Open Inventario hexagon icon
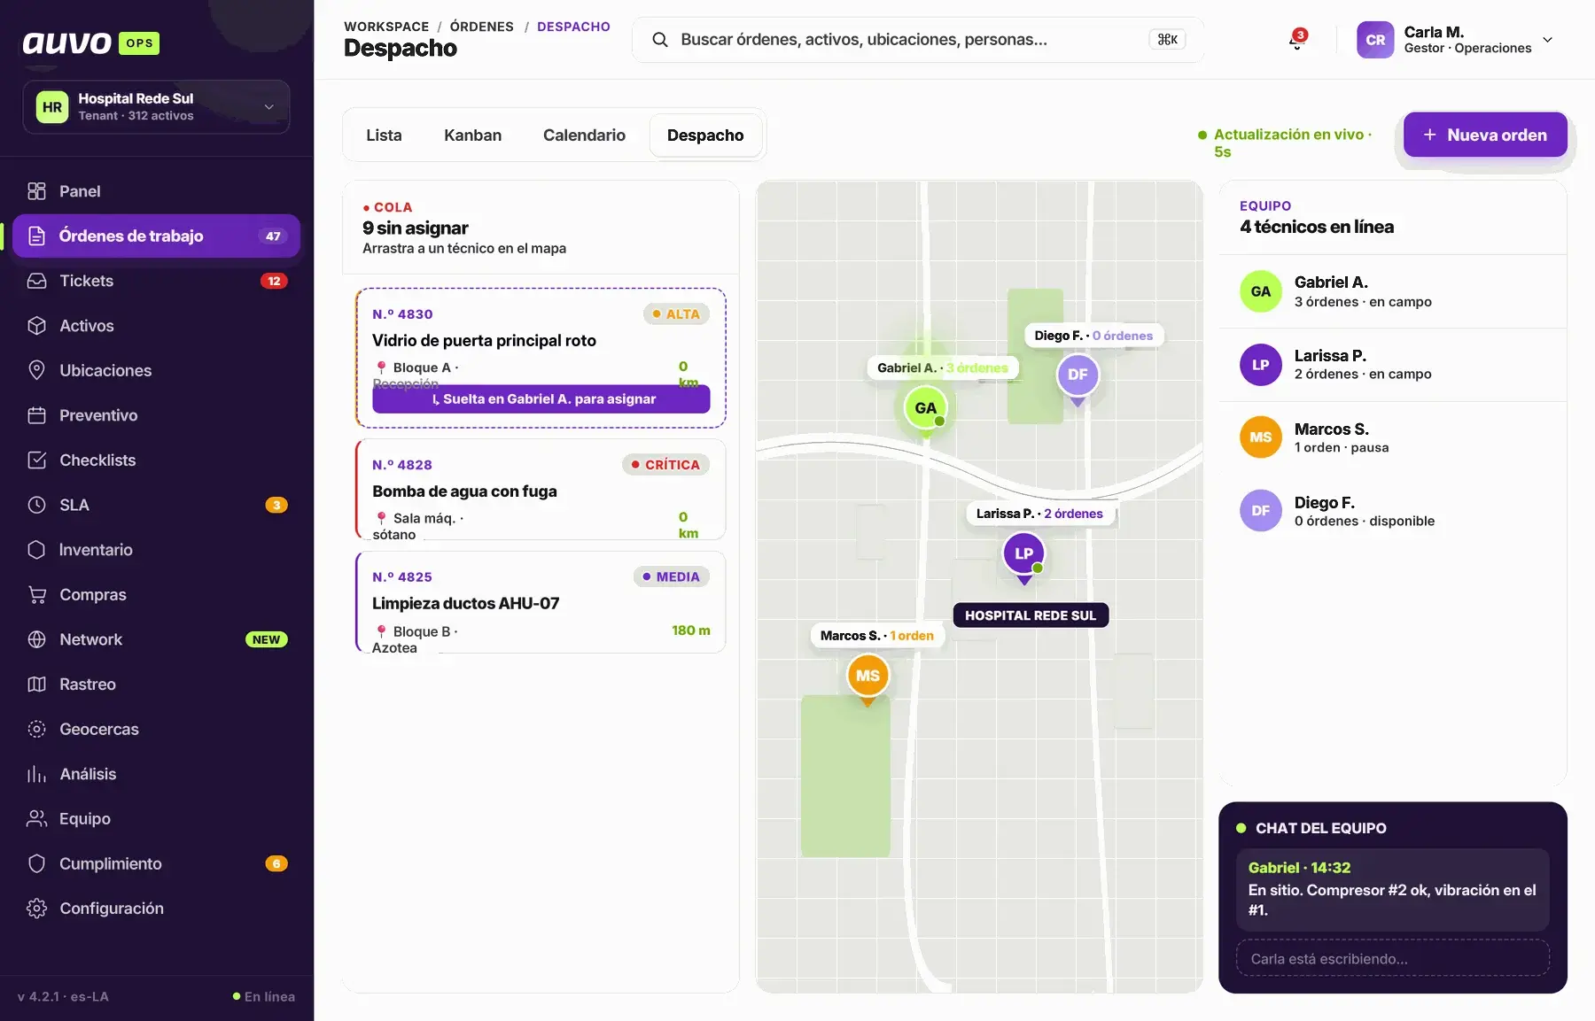This screenshot has height=1021, width=1595. (x=36, y=550)
